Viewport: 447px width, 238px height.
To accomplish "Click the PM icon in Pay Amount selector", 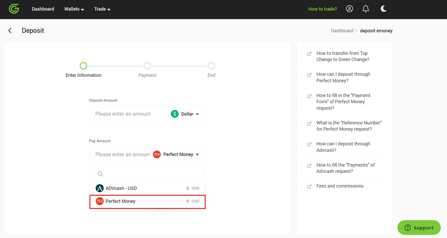I will [x=157, y=154].
